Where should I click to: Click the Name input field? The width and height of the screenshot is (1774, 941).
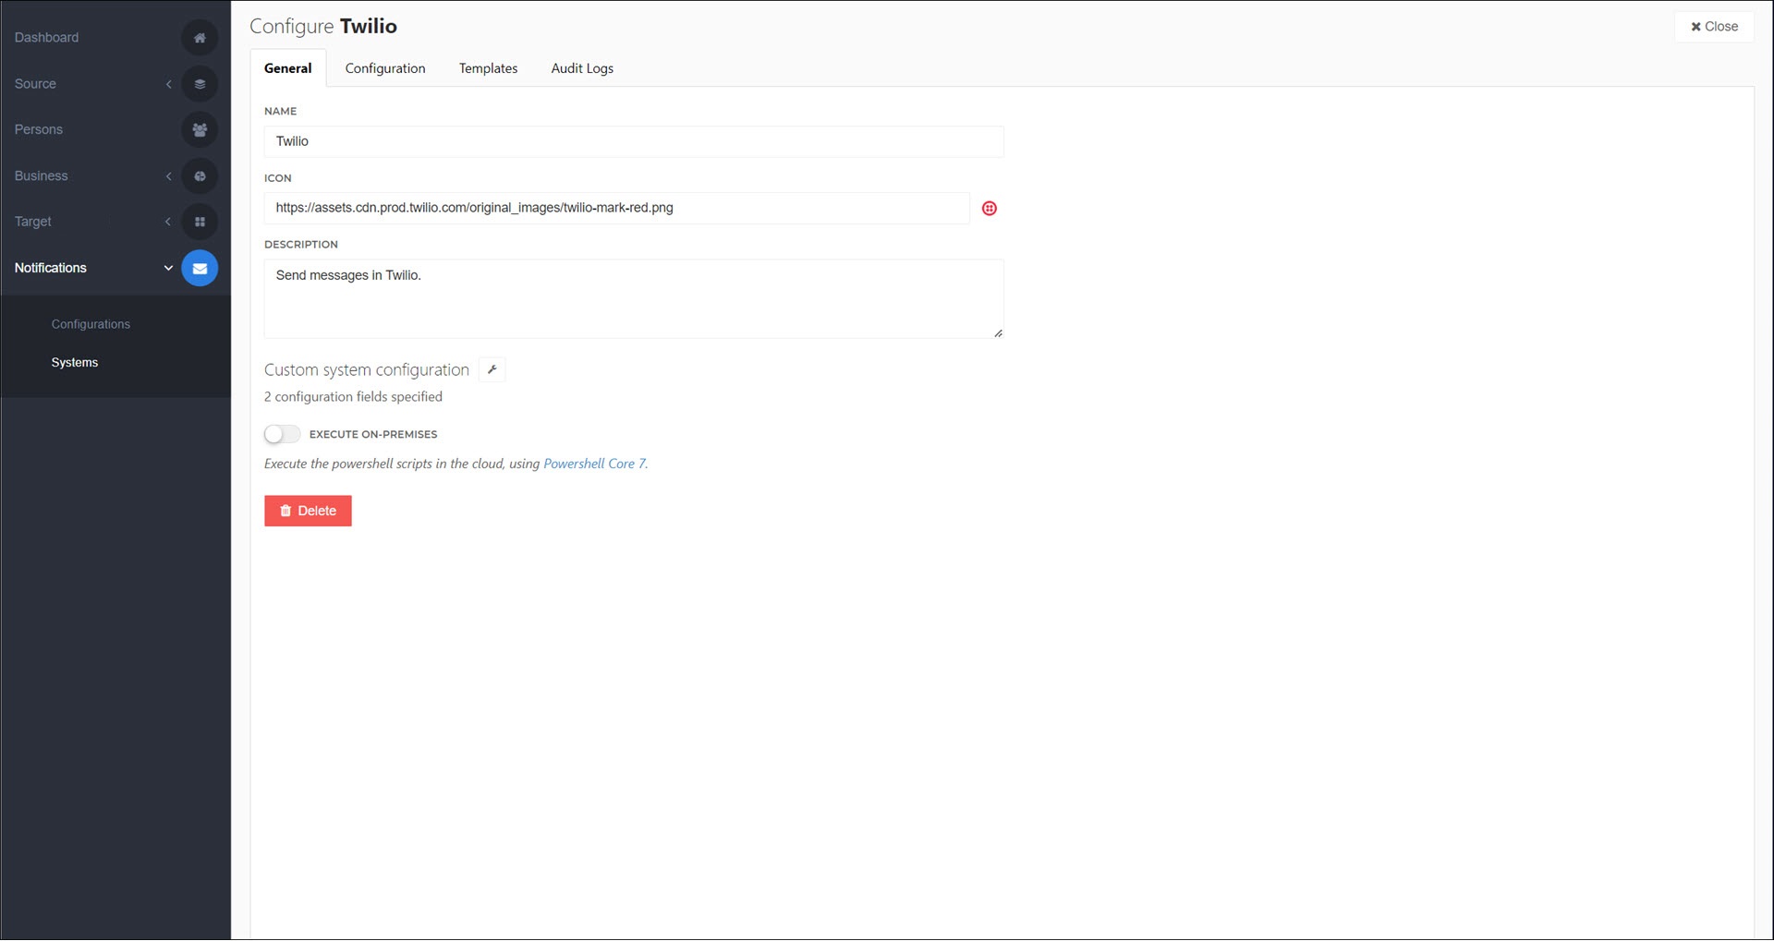634,141
